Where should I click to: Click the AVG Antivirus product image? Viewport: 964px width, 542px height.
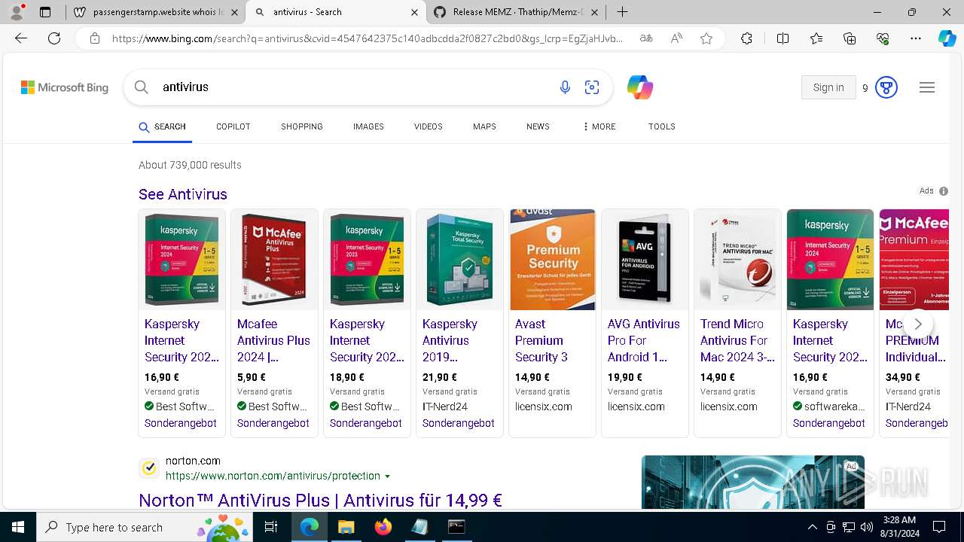[x=645, y=260]
